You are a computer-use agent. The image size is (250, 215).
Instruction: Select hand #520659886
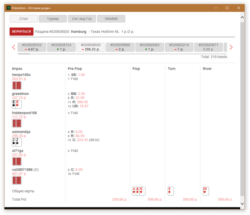point(120,47)
